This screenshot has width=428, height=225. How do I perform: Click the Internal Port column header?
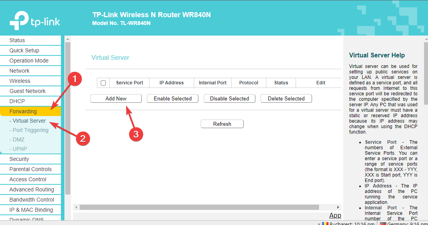tap(213, 83)
